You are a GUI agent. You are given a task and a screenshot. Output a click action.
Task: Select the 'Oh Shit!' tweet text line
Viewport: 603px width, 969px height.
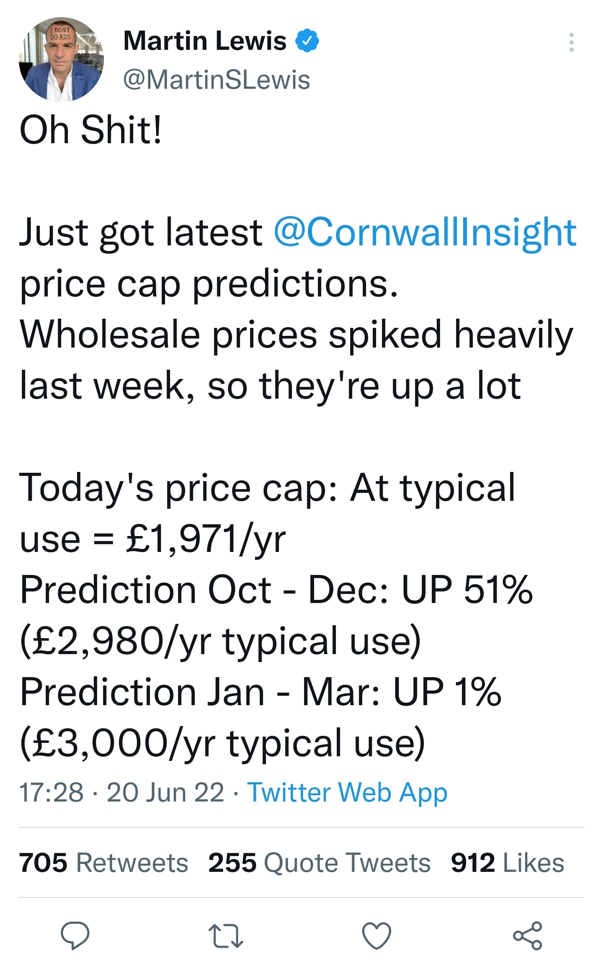point(90,130)
